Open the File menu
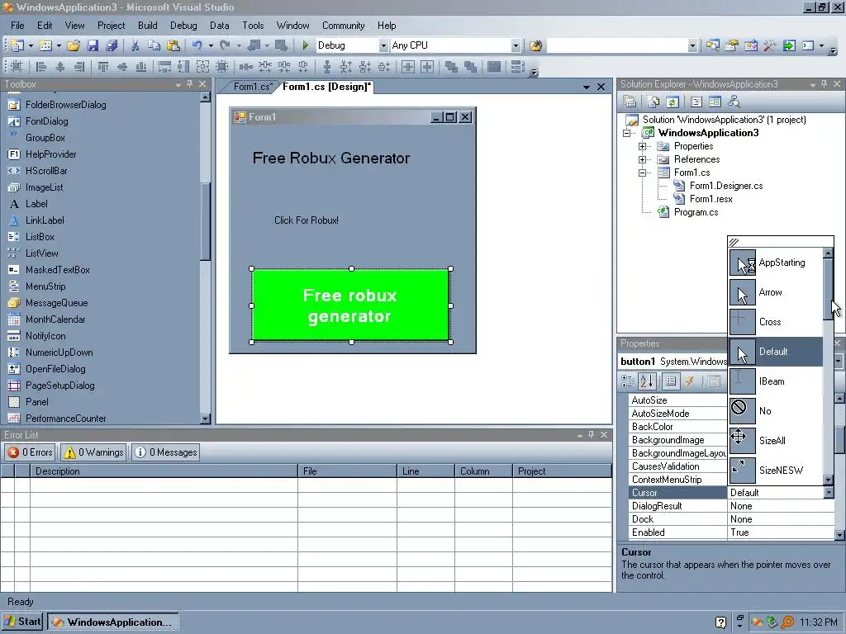 click(17, 26)
